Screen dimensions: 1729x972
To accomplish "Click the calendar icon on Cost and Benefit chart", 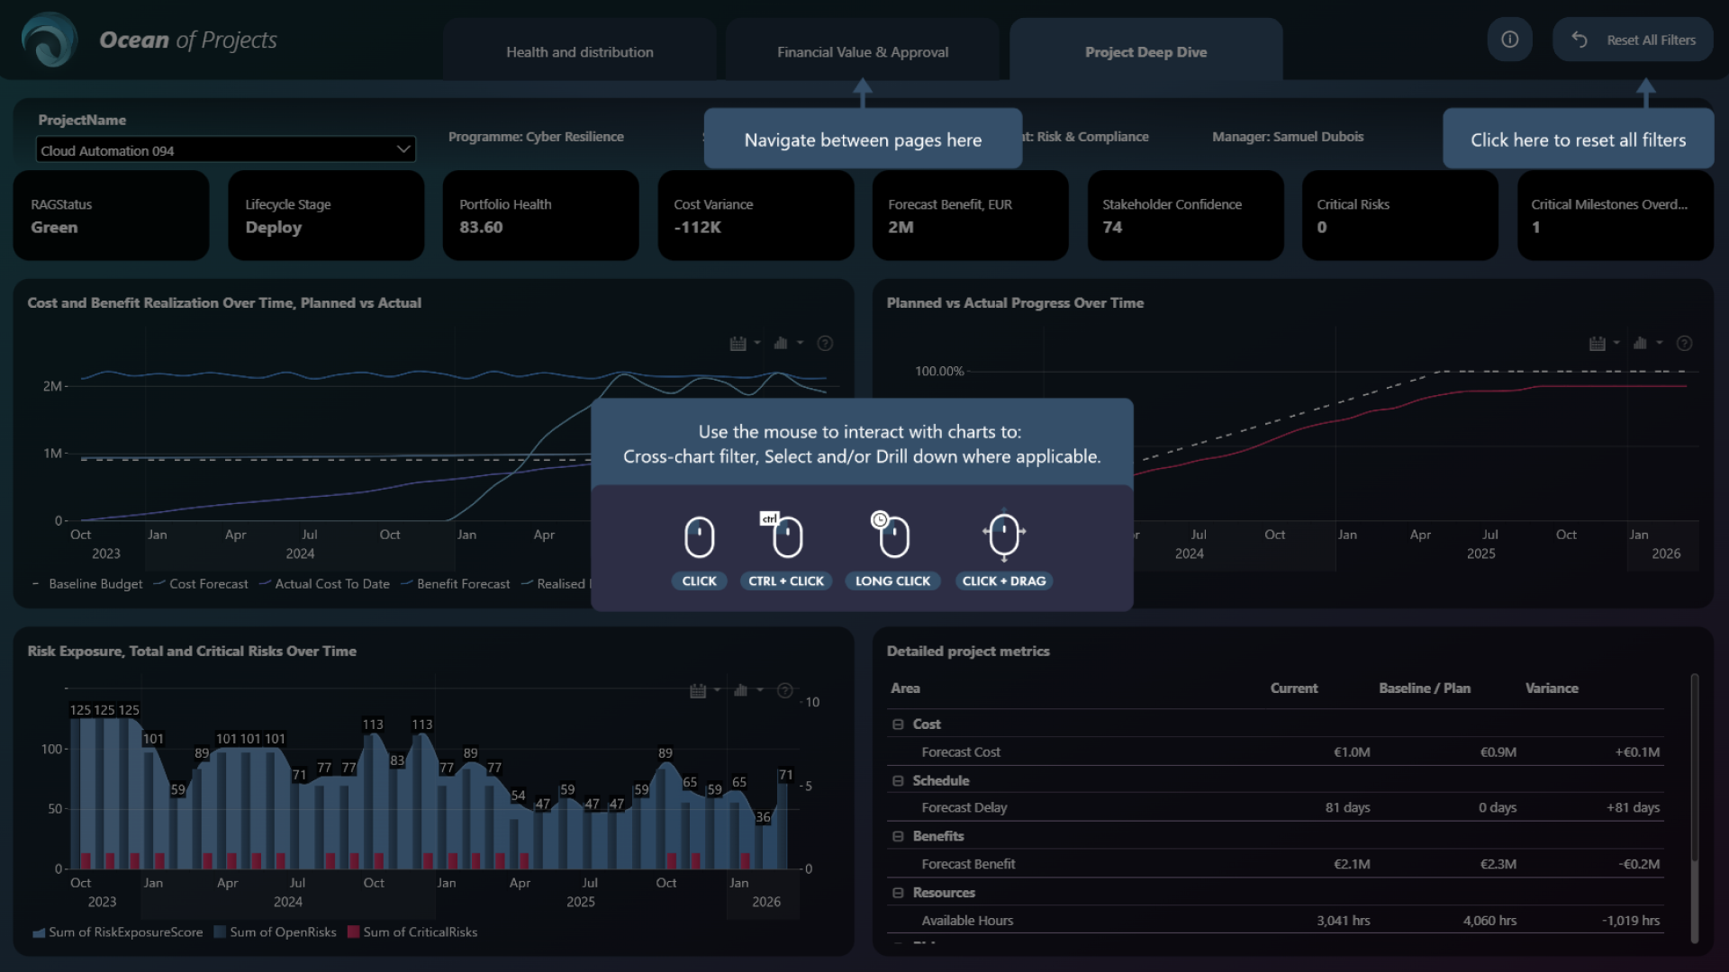I will pos(738,343).
